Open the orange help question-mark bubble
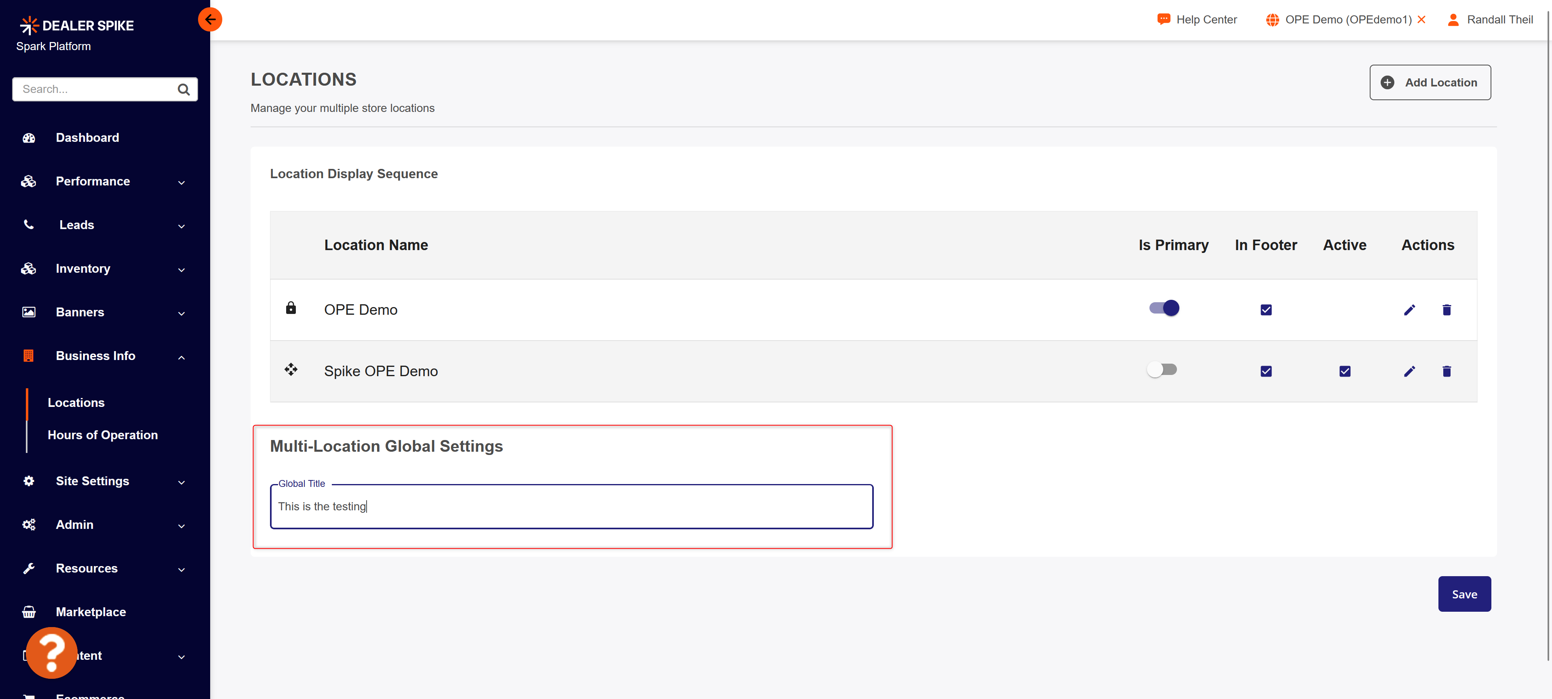This screenshot has height=699, width=1552. [52, 653]
